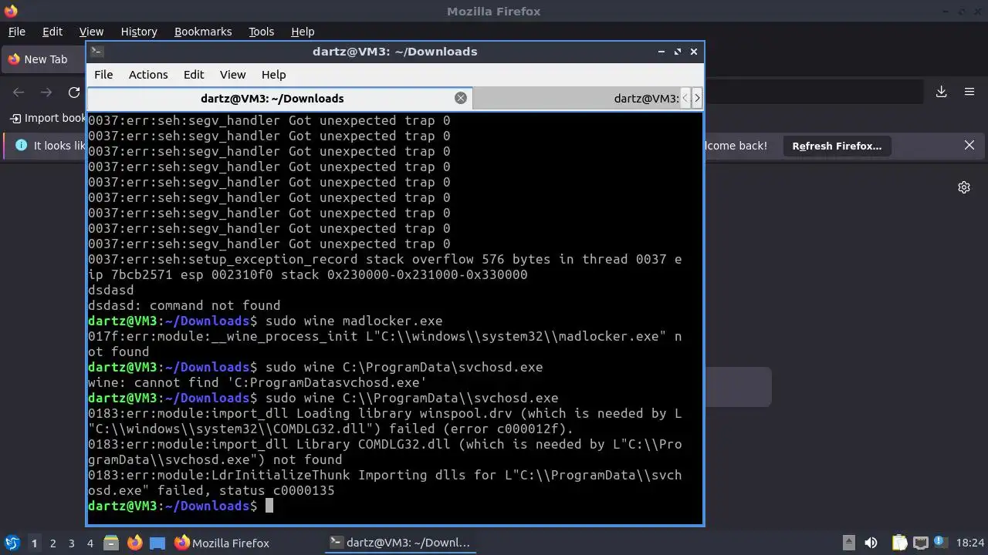988x555 pixels.
Task: Open Firefox Bookmarks menu
Action: tap(203, 32)
